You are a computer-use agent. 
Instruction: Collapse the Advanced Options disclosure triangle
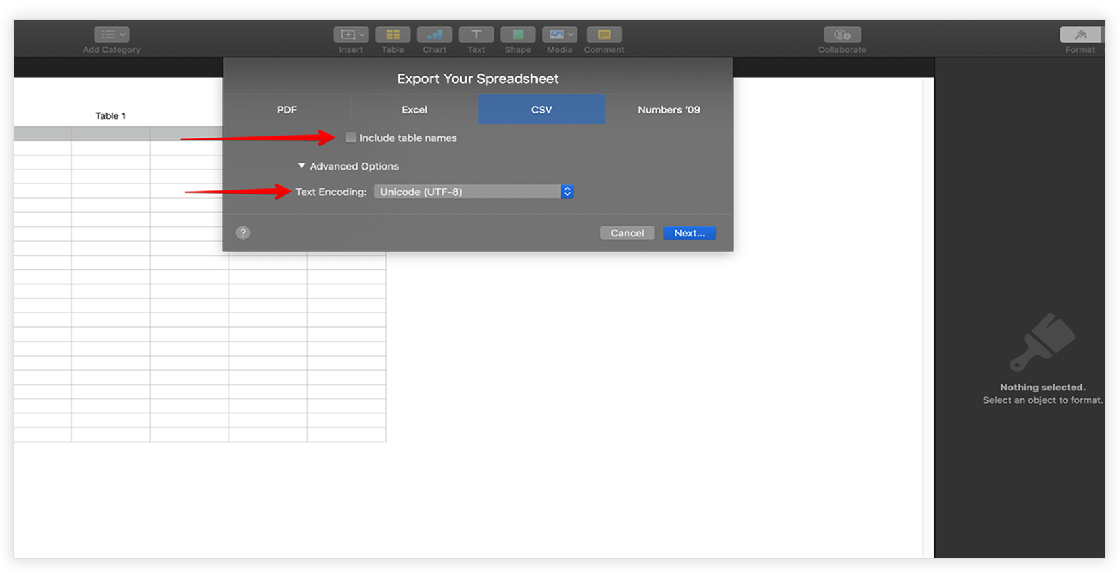click(302, 166)
